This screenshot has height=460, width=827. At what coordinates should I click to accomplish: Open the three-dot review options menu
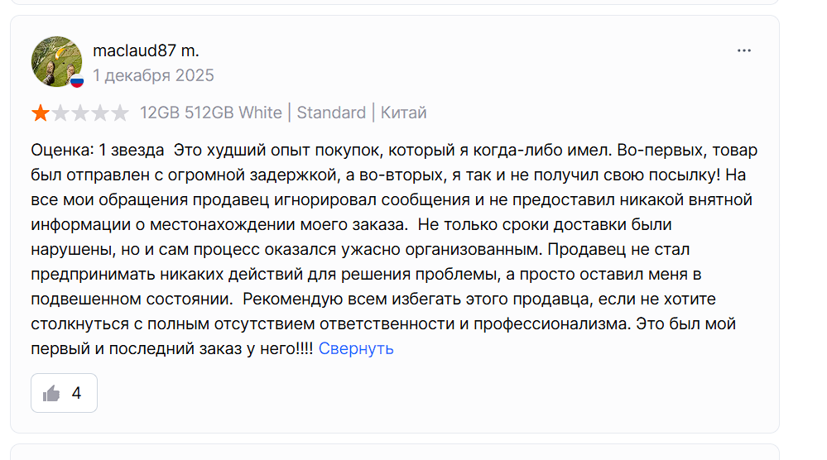(x=744, y=50)
